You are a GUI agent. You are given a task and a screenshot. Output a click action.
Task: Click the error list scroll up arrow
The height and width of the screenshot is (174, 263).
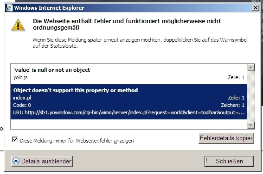pyautogui.click(x=251, y=68)
